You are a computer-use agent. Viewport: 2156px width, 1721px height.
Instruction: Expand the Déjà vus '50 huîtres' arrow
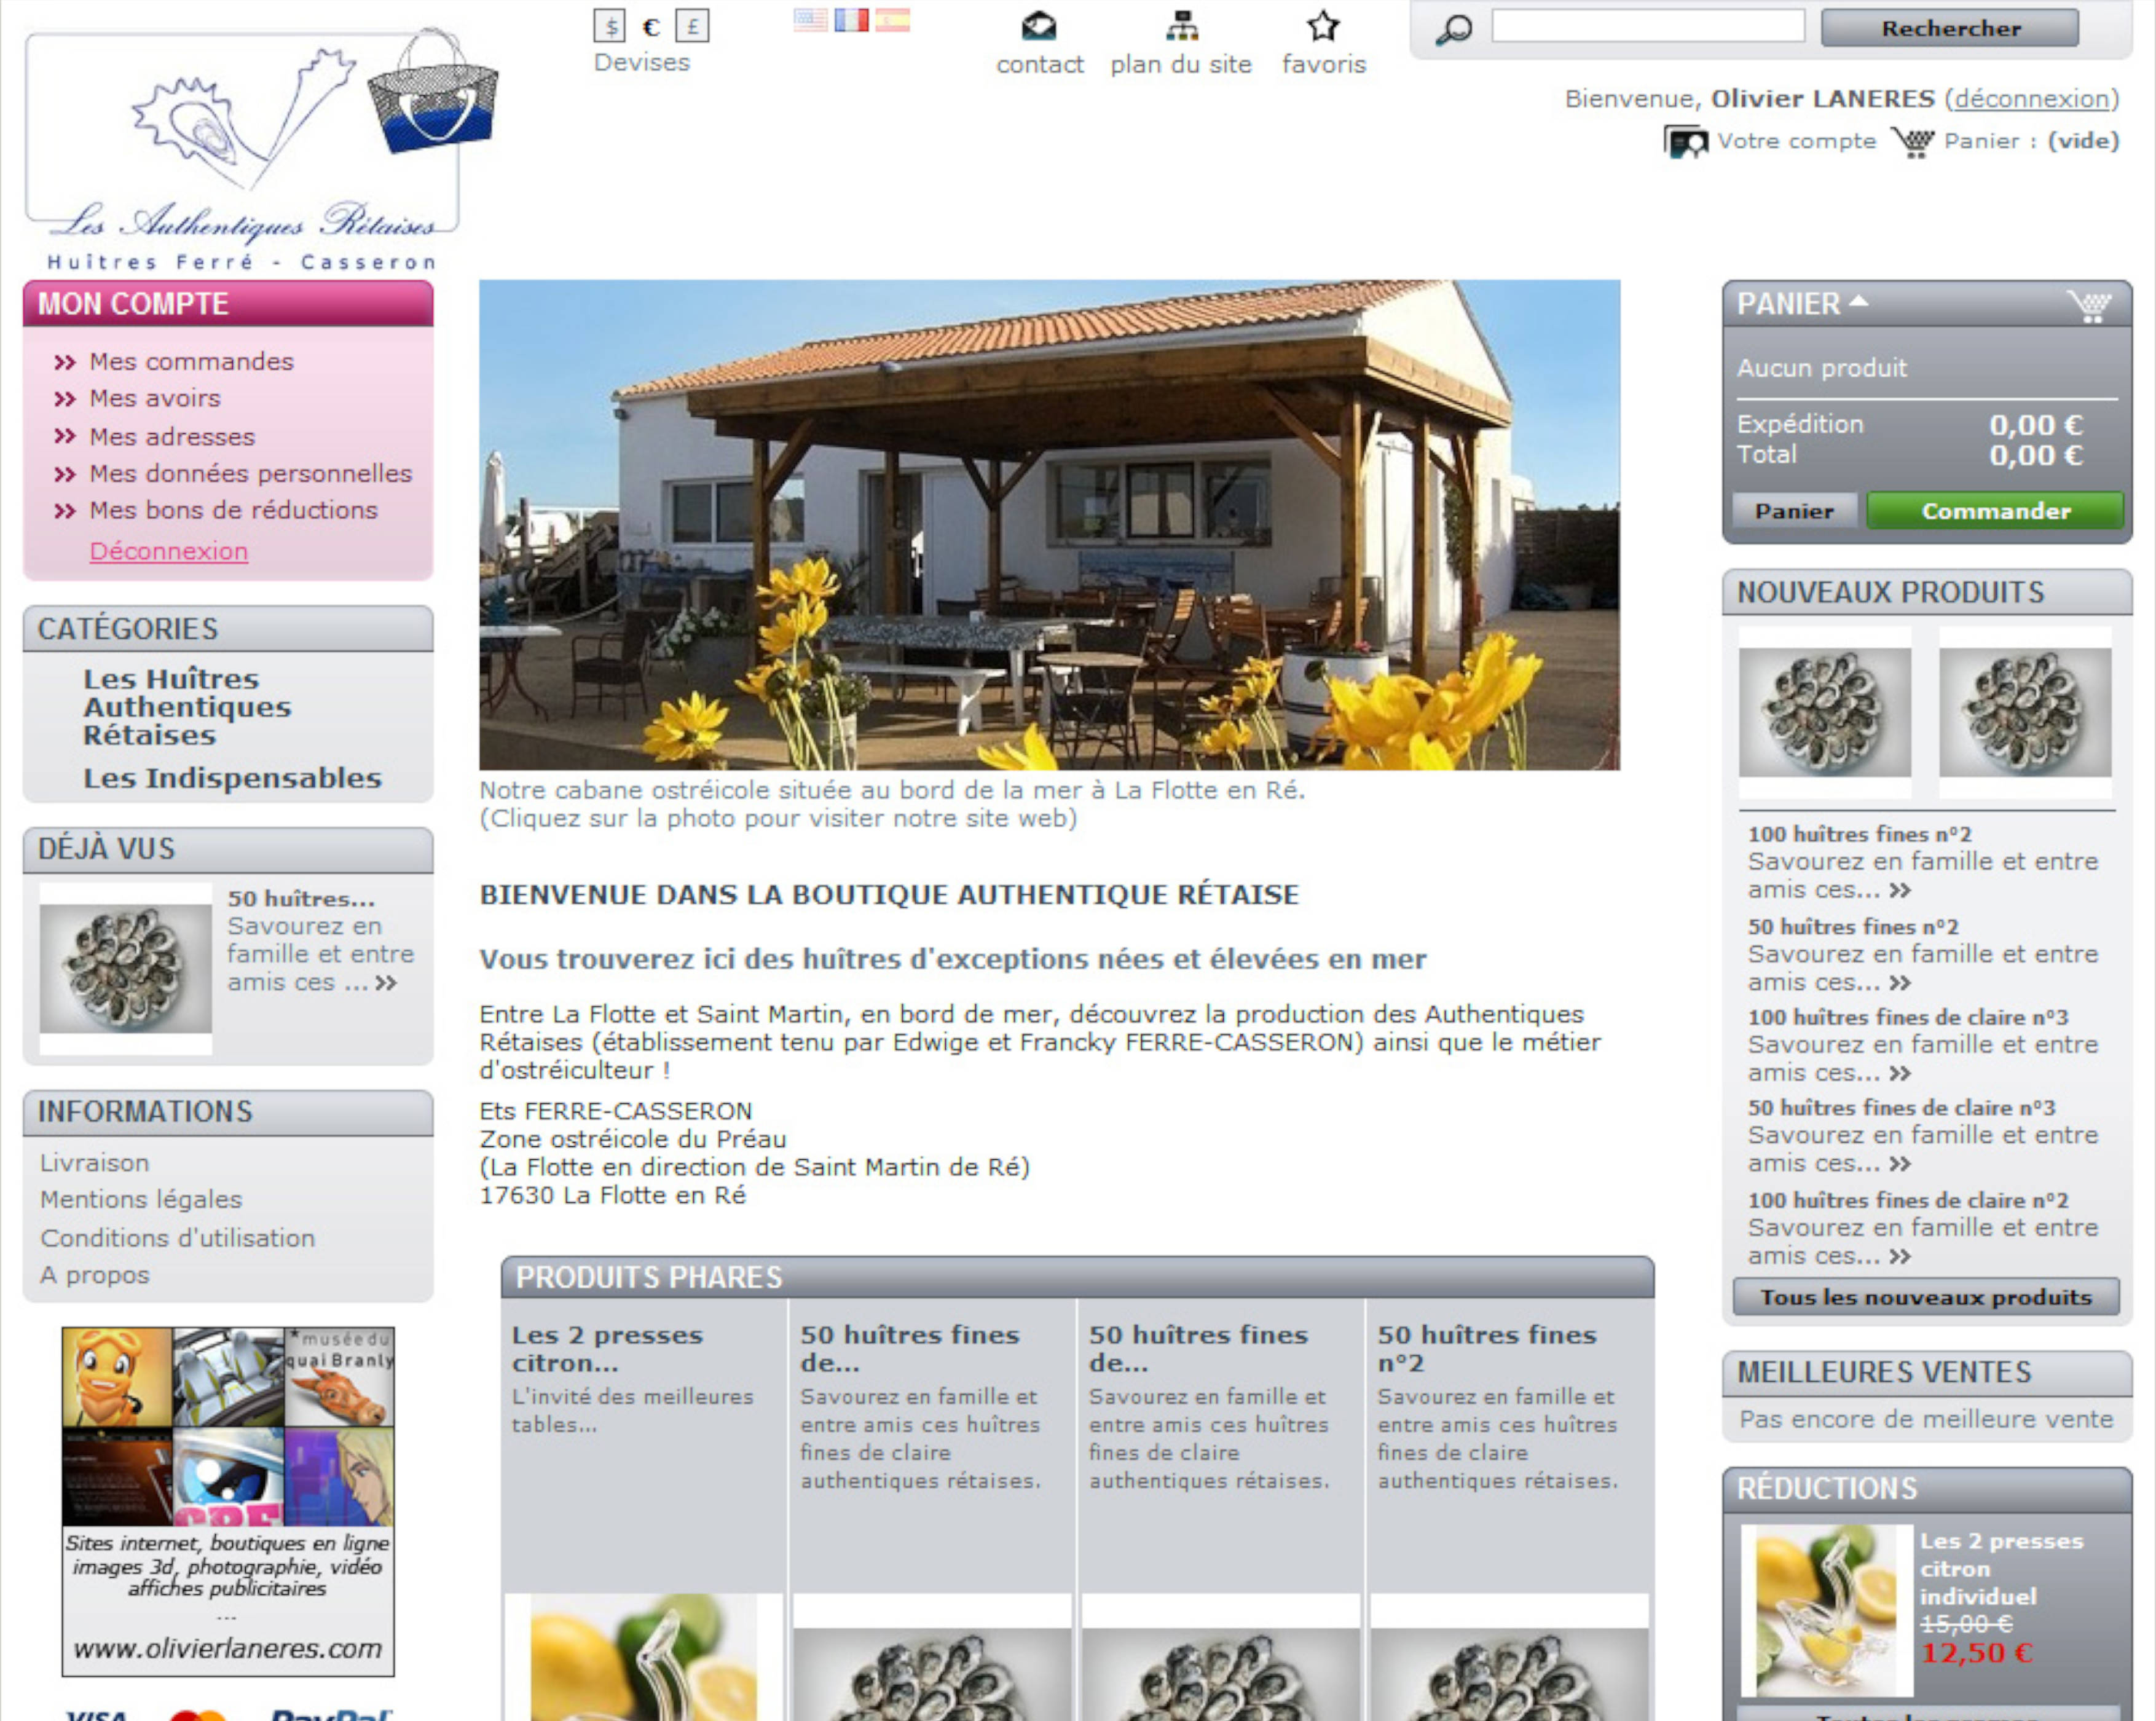[386, 983]
